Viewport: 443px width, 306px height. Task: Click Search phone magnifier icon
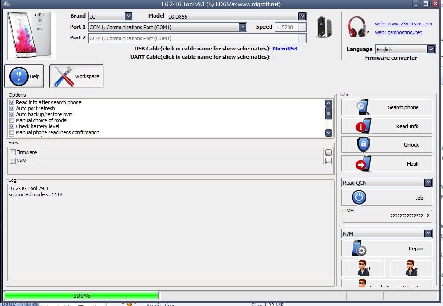point(362,107)
